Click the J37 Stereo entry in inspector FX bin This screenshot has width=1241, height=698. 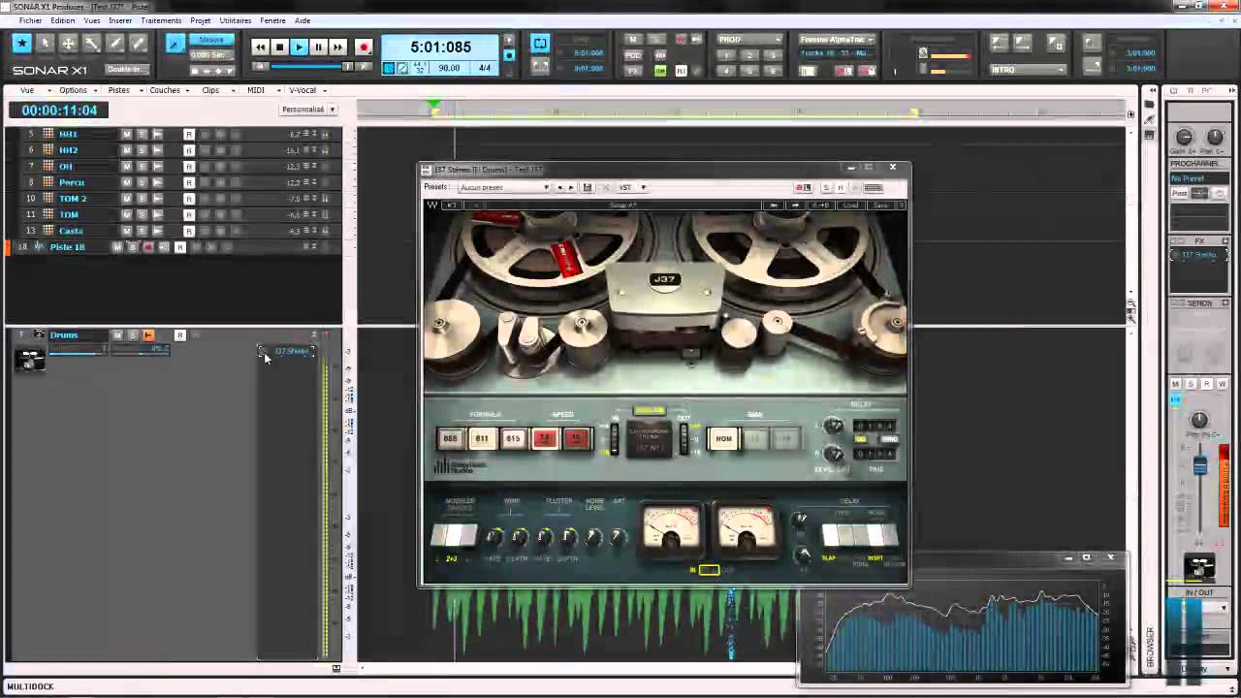click(x=1198, y=255)
